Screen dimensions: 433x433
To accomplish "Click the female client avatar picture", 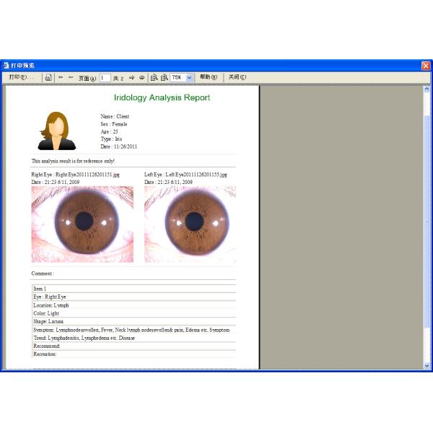I will pos(56,131).
